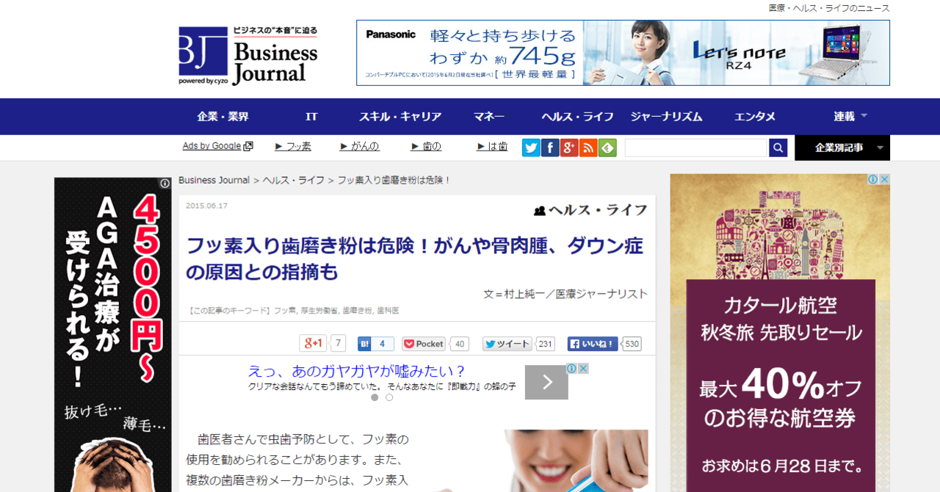Select the second ad carousel dot

point(389,397)
